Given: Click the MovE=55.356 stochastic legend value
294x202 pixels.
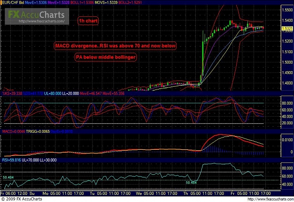Looking at the screenshot, I should tap(113, 93).
